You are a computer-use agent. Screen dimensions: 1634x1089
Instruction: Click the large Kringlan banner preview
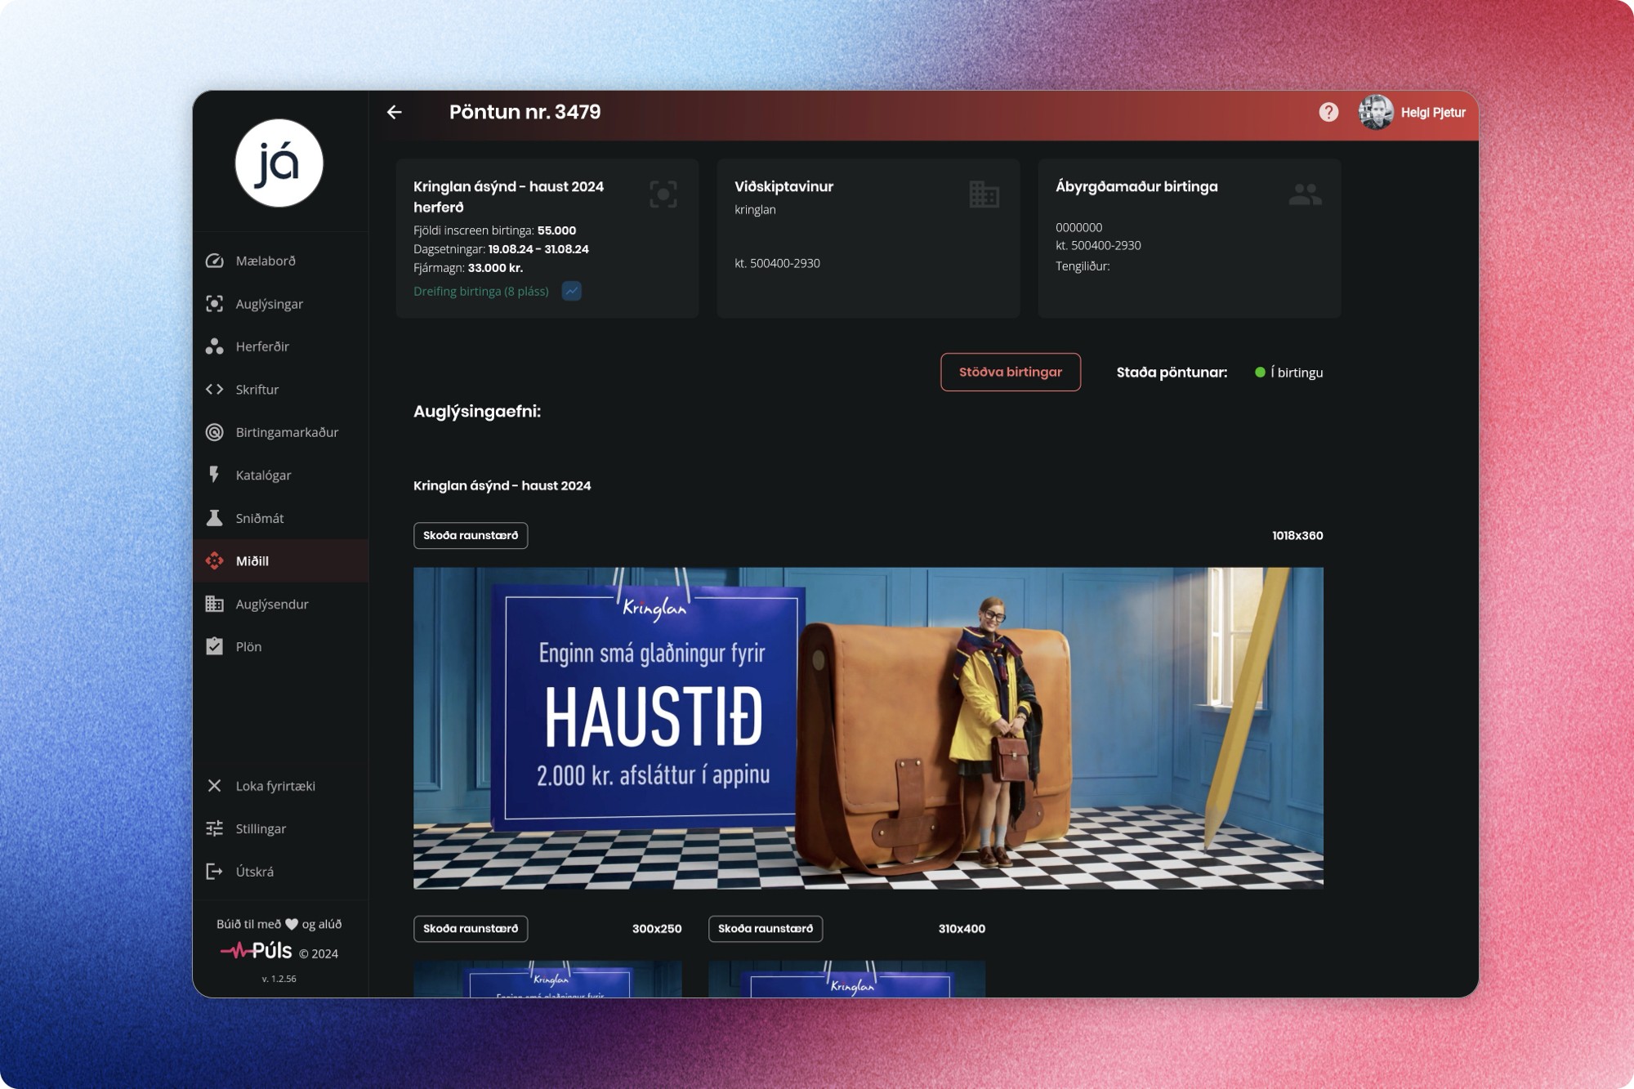[868, 728]
